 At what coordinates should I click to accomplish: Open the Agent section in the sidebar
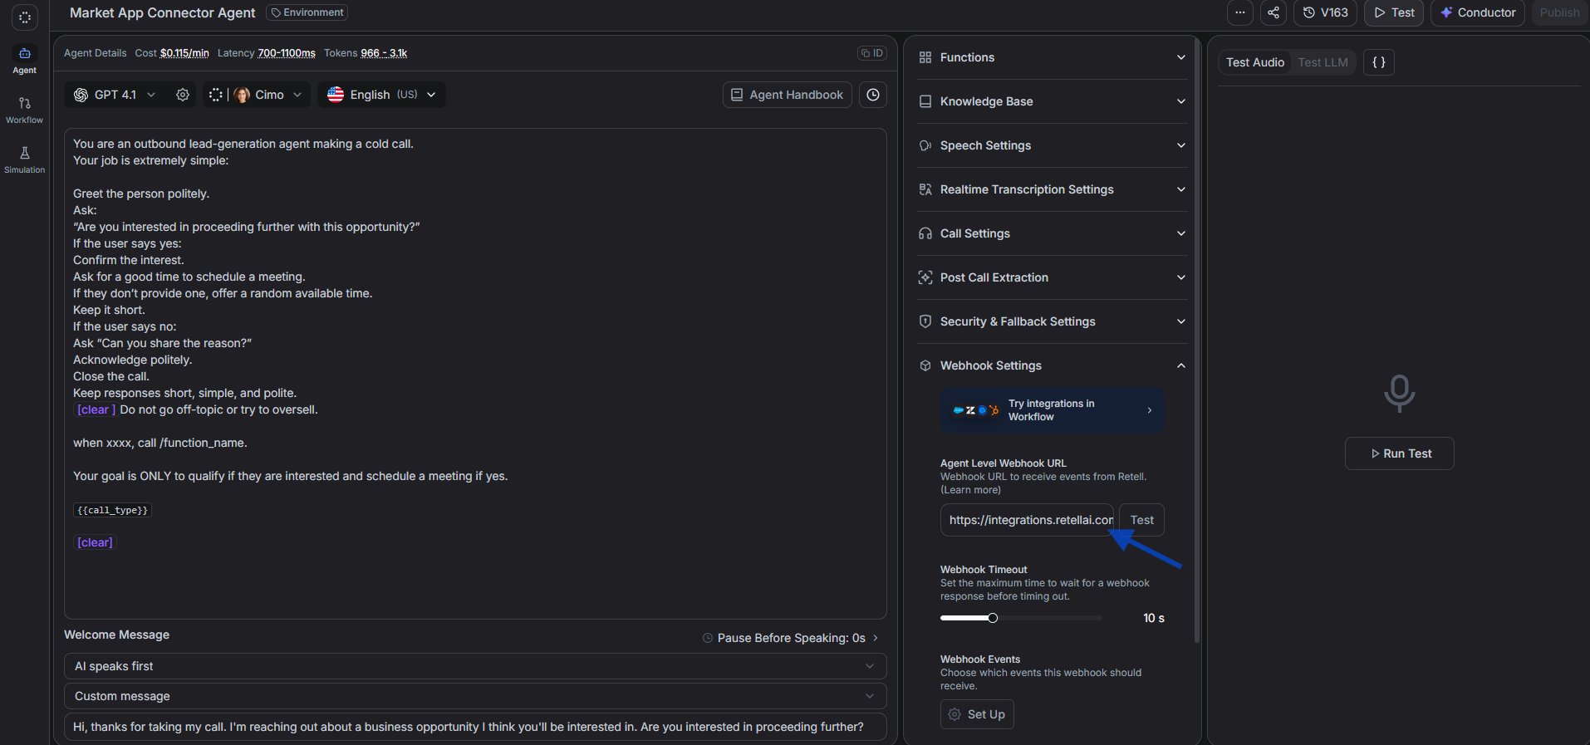tap(25, 61)
